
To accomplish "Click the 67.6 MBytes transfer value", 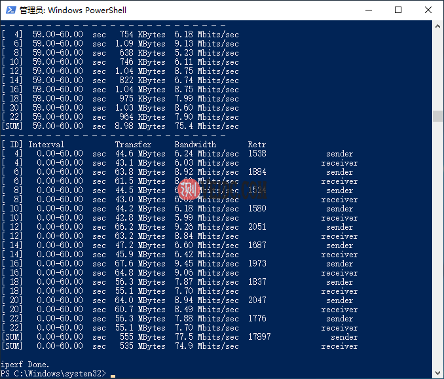I will (x=140, y=264).
